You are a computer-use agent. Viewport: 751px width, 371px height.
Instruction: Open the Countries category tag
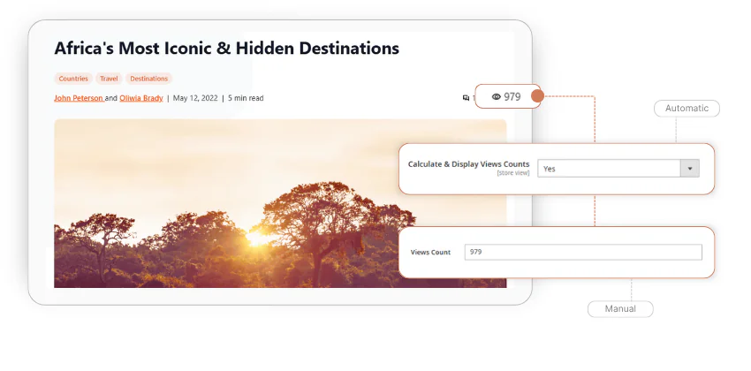click(x=73, y=79)
